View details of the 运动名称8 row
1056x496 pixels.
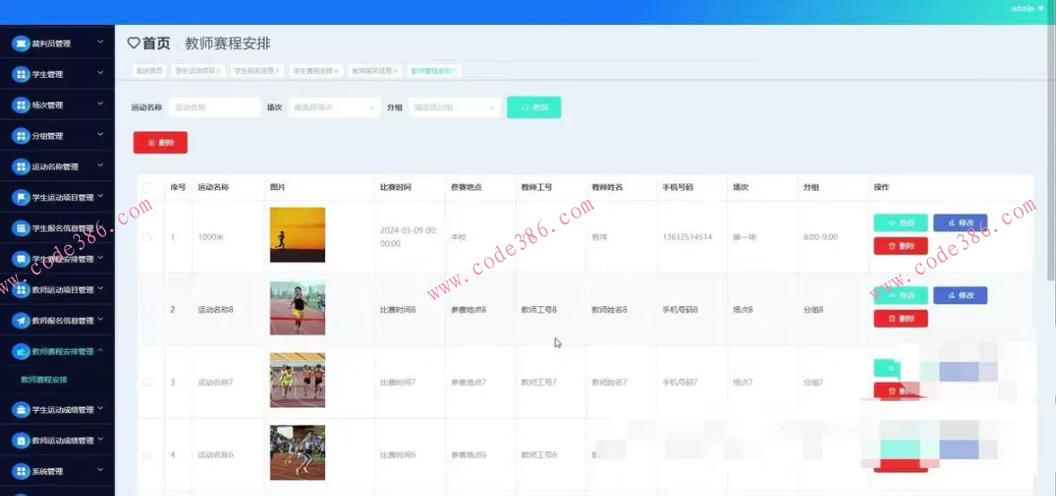(900, 295)
